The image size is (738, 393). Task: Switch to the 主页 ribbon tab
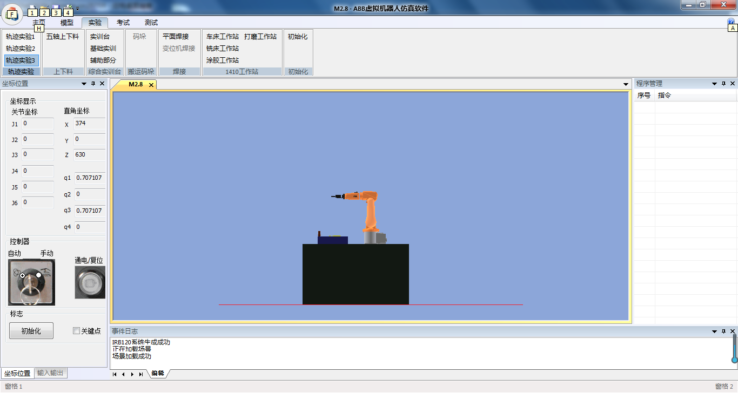39,23
